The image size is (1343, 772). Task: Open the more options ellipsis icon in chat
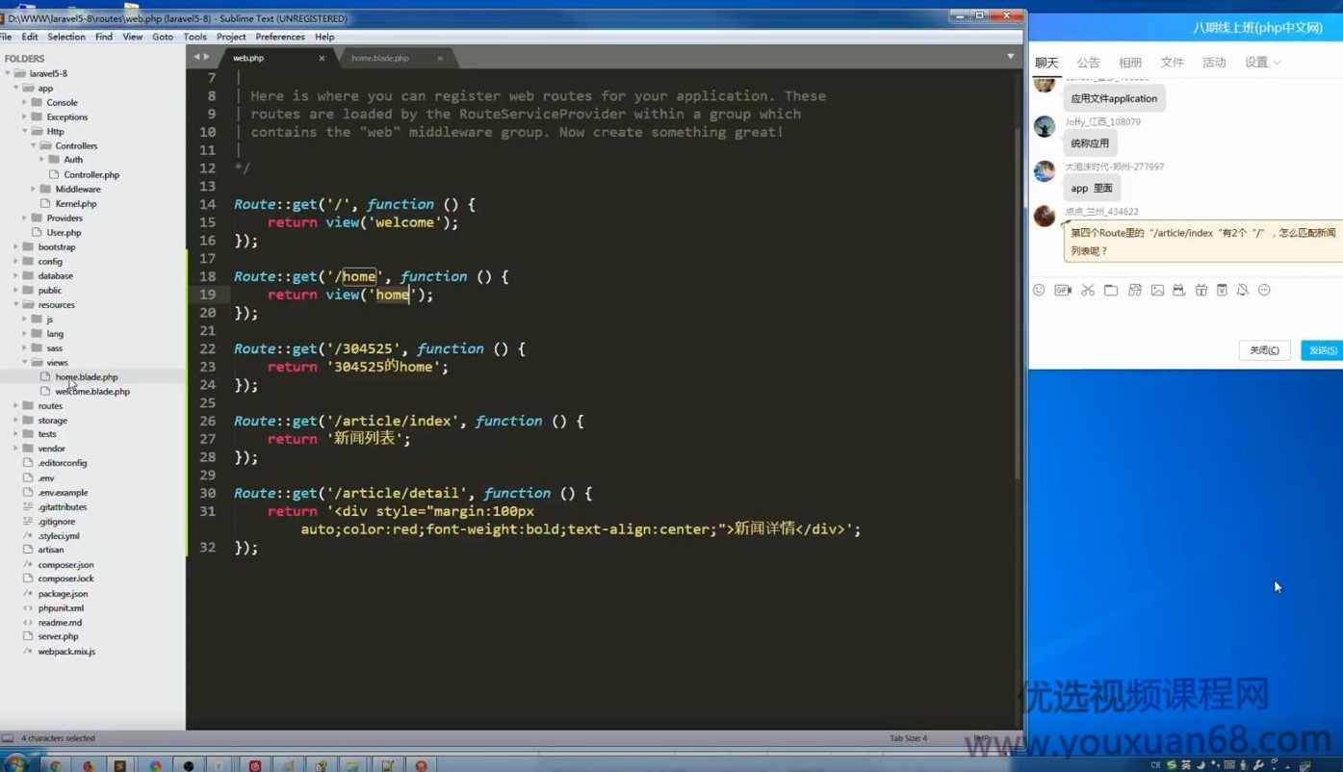pos(1265,290)
